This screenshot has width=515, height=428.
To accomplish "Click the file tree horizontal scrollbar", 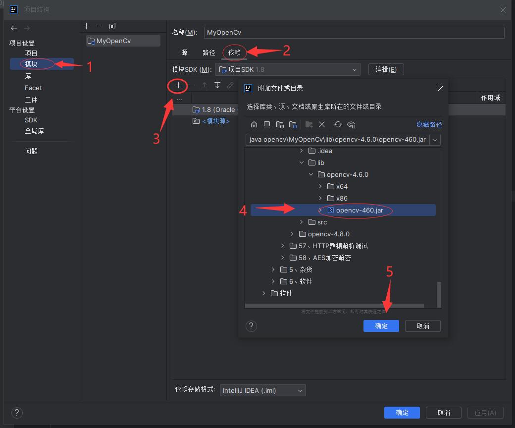I will click(334, 306).
